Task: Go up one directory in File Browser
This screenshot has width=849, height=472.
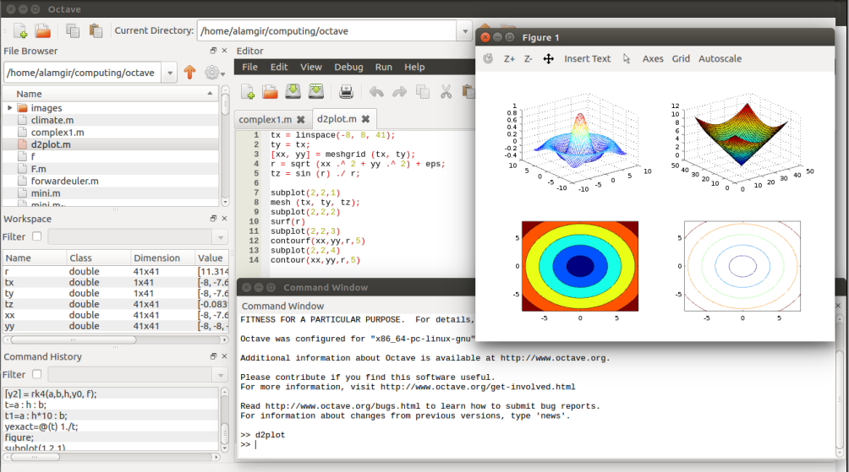Action: [x=189, y=73]
